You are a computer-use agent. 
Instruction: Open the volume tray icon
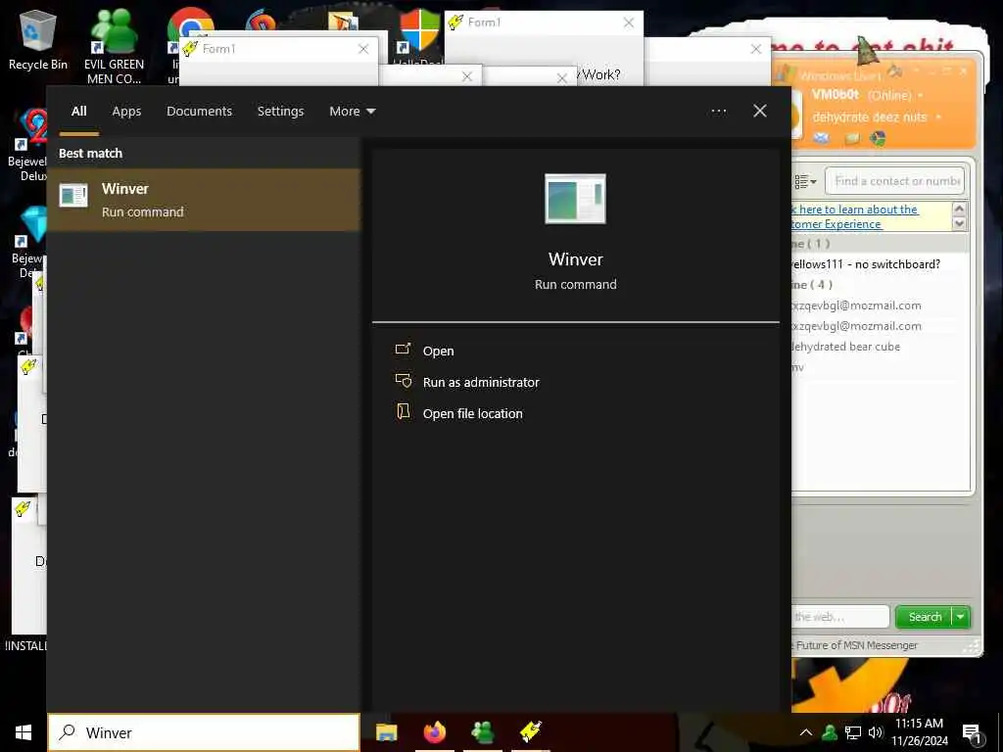pyautogui.click(x=875, y=732)
